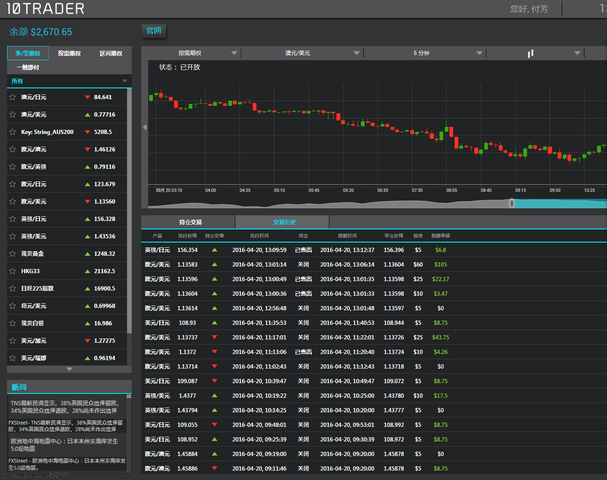The image size is (607, 480).
Task: Star the Key: String_AUS200 asset
Action: [13, 132]
